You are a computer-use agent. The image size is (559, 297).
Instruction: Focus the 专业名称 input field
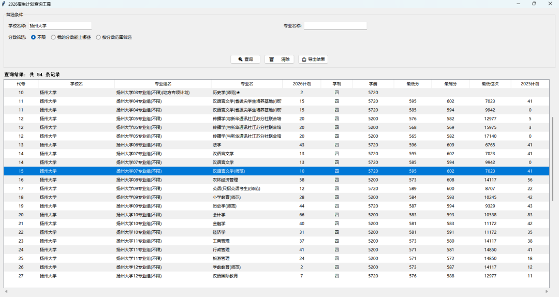pos(335,26)
